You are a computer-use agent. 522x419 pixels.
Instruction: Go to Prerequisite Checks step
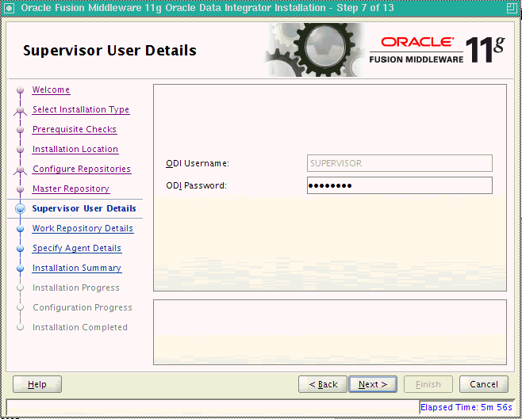click(75, 130)
